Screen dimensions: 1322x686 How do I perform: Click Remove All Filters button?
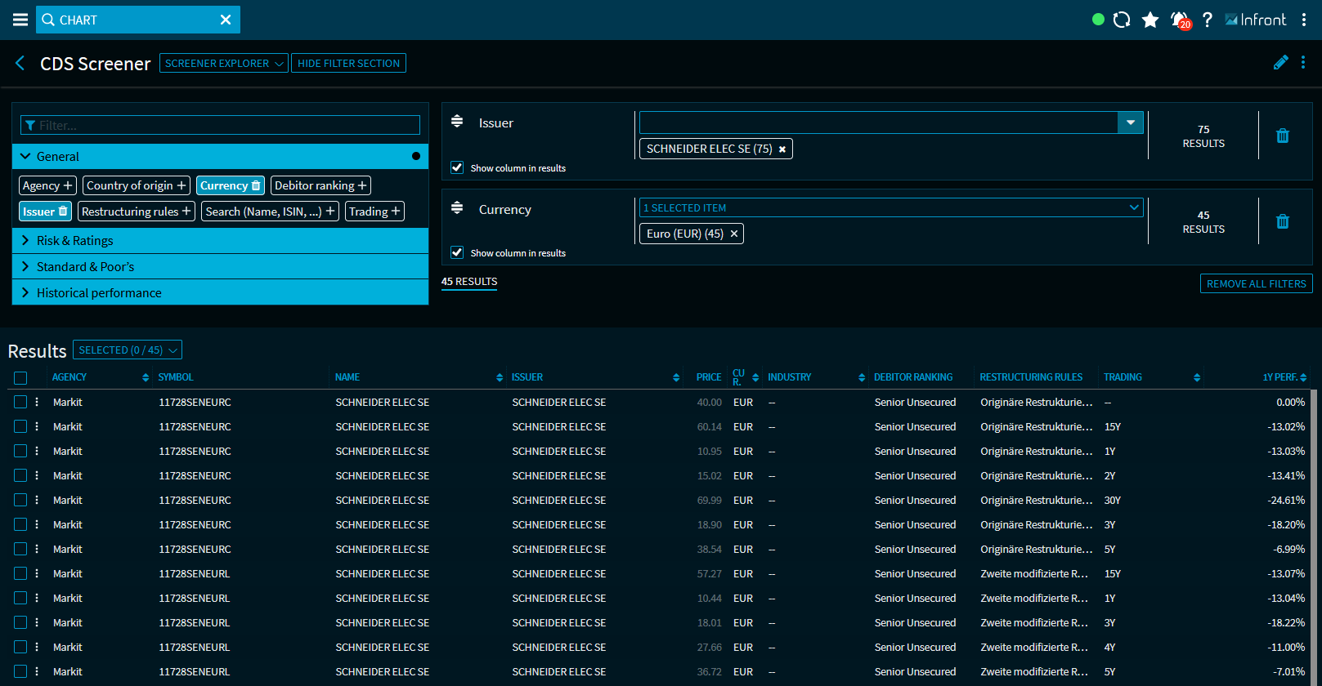click(1256, 283)
